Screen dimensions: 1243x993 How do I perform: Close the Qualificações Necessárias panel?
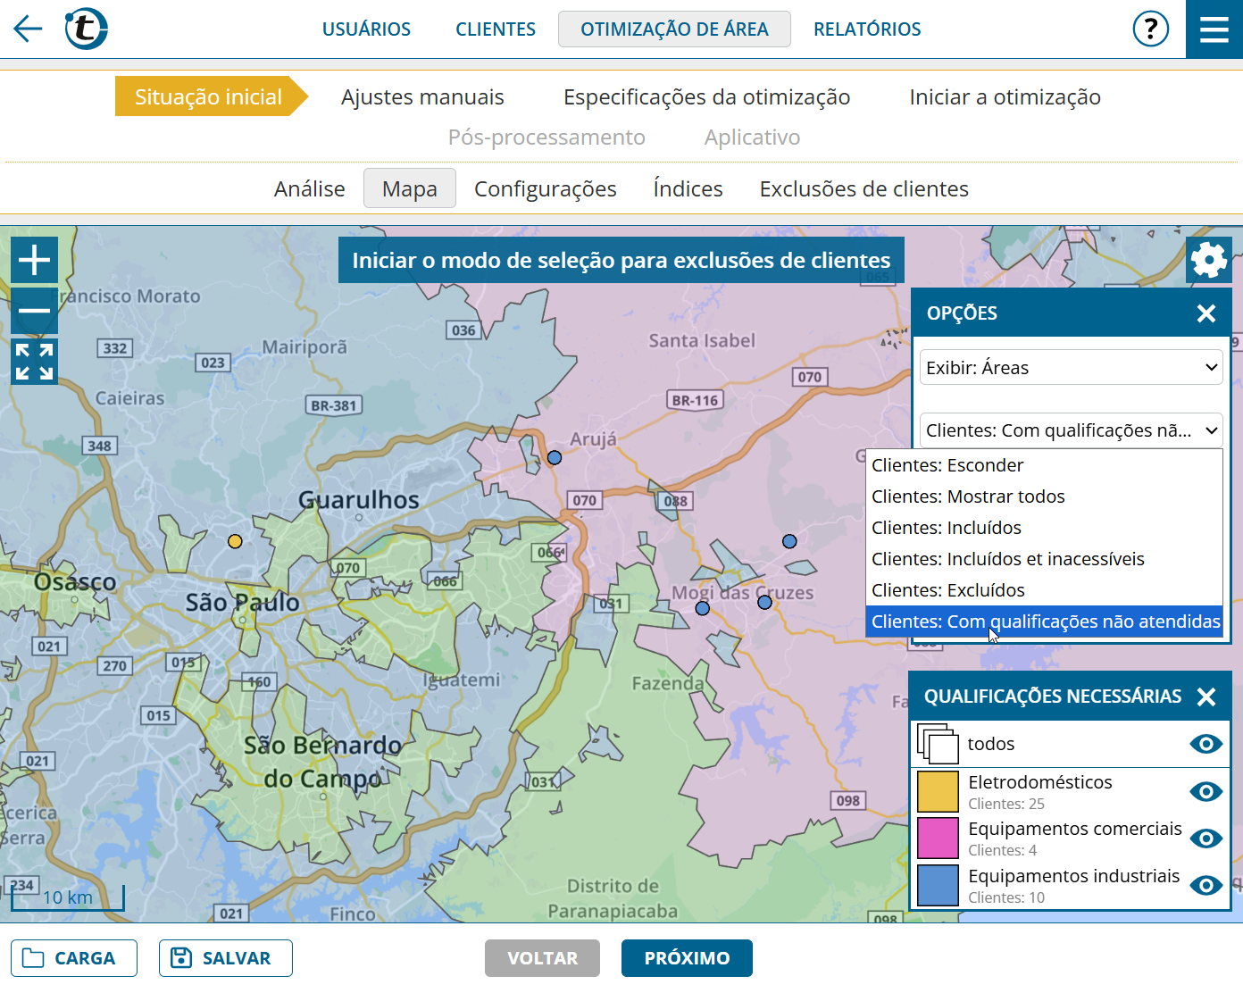click(x=1205, y=697)
